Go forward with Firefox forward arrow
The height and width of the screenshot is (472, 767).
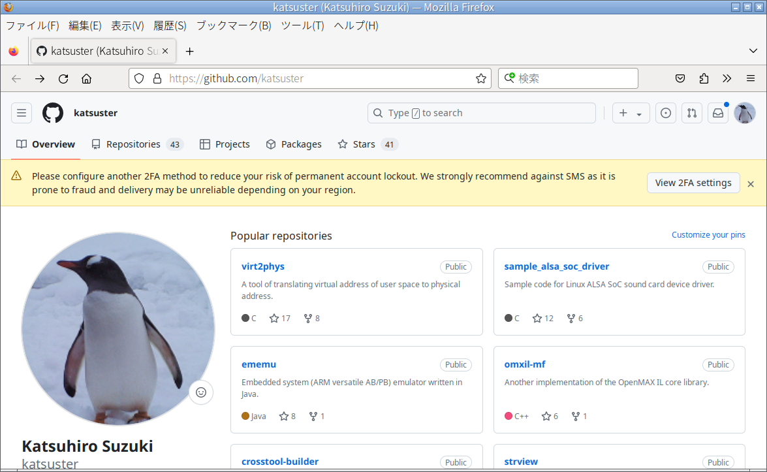point(40,78)
